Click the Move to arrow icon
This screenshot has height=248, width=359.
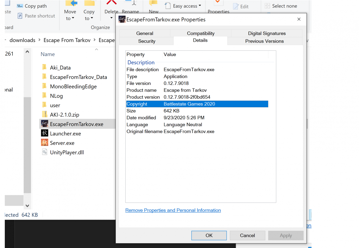point(71,3)
